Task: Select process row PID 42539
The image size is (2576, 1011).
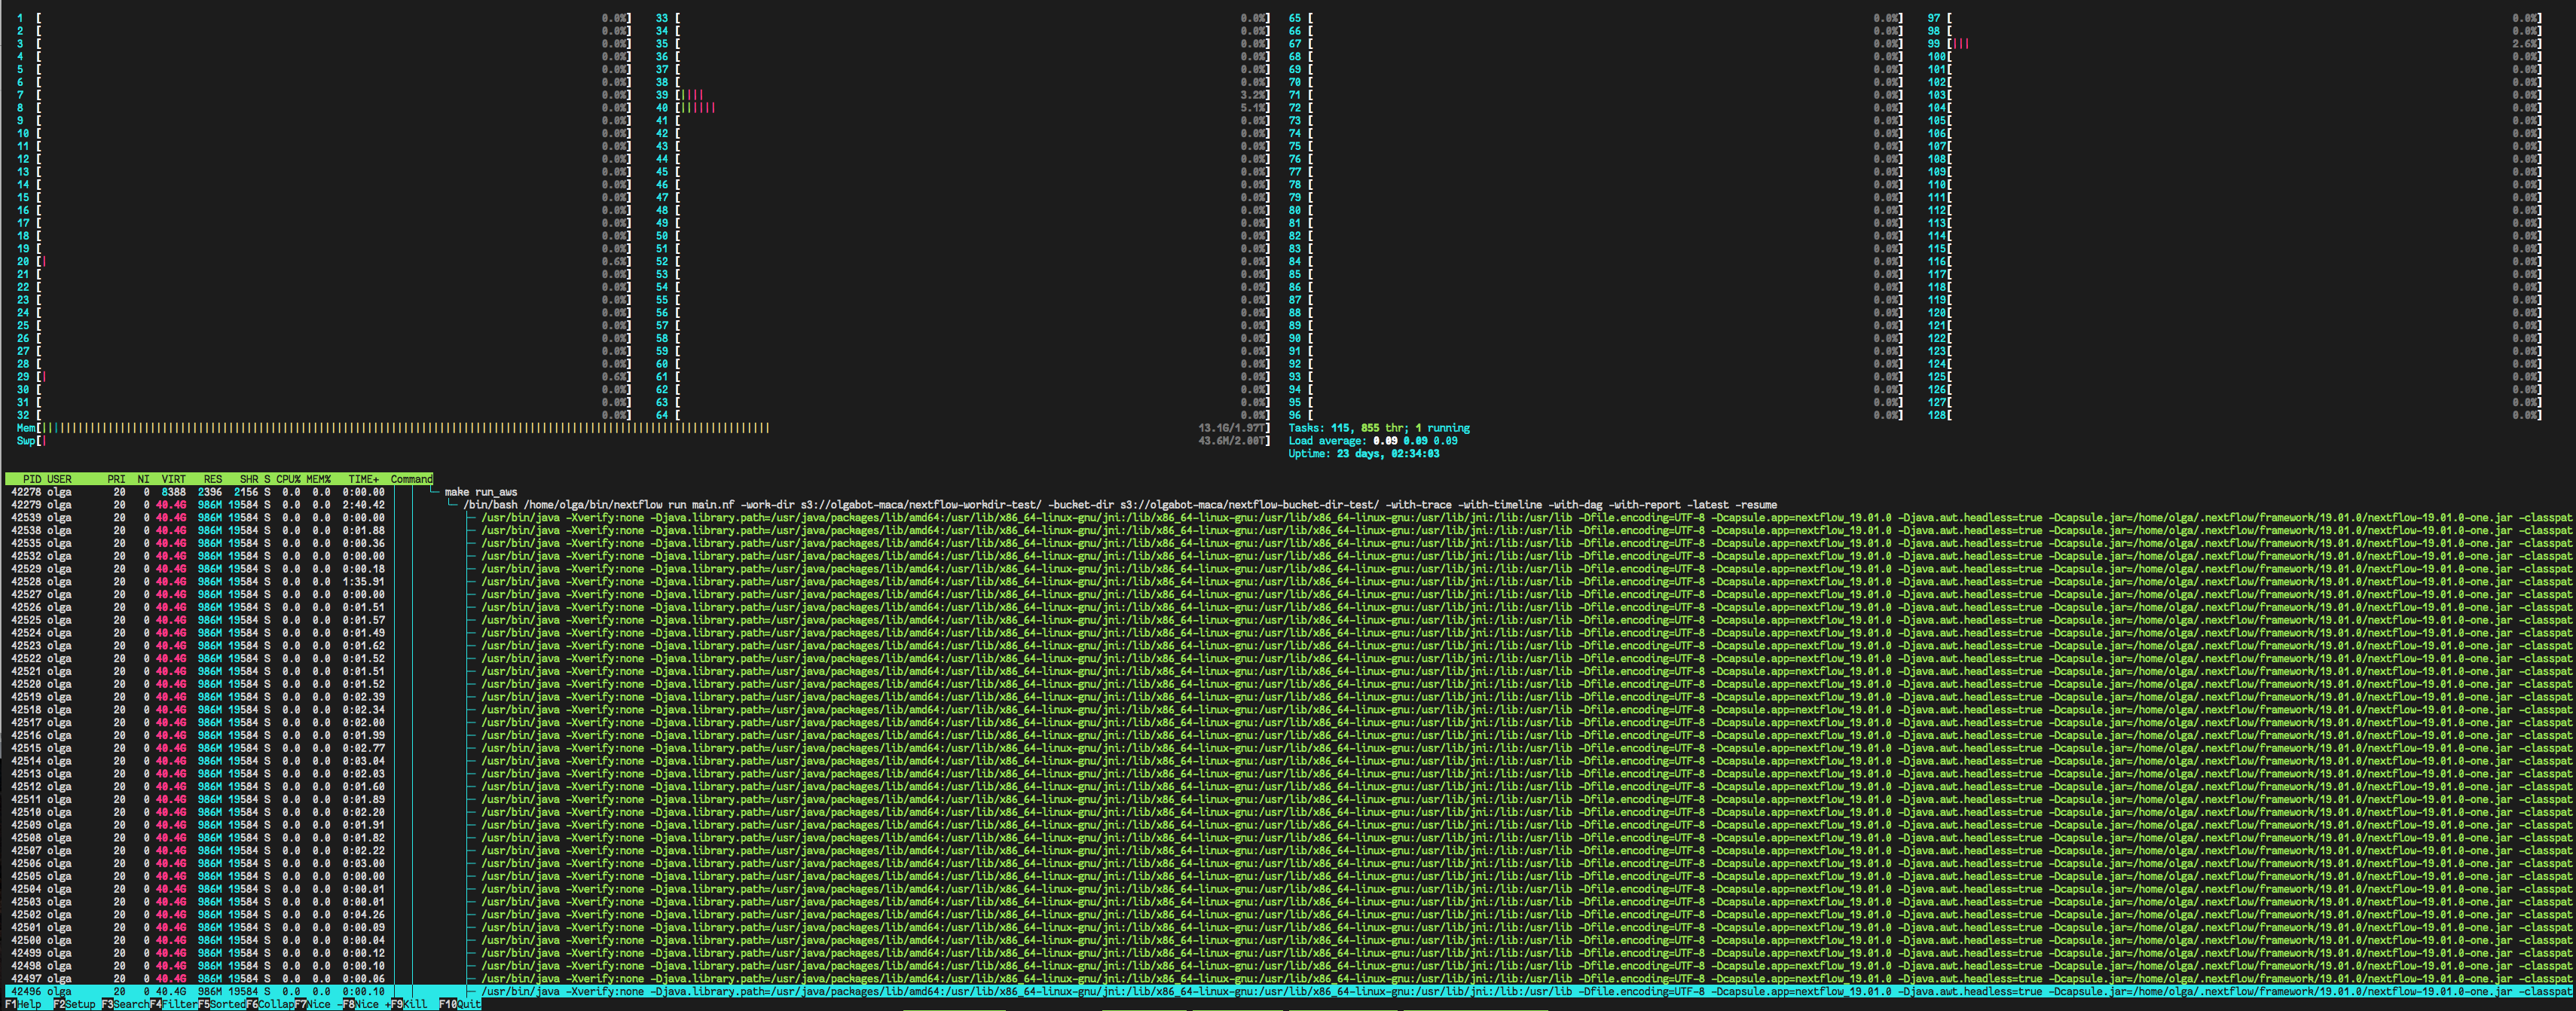Action: tap(1288, 518)
